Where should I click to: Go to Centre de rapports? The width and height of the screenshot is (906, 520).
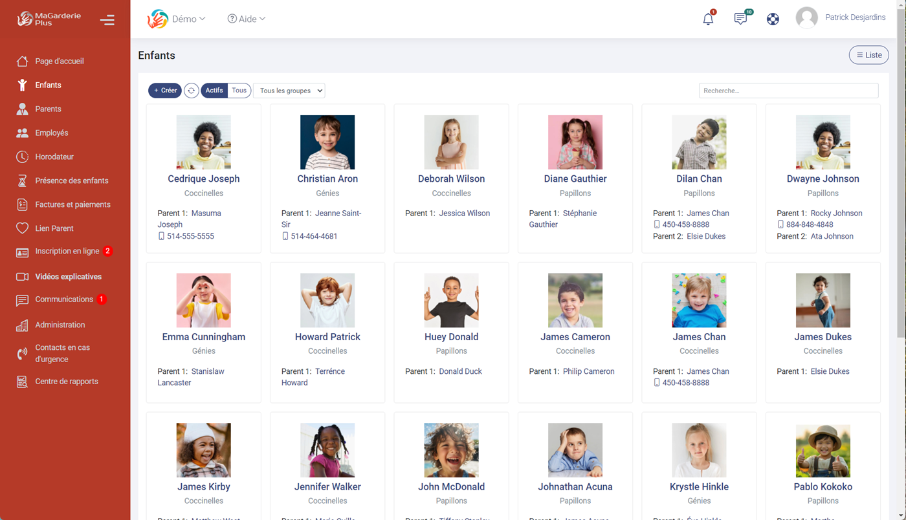click(67, 382)
